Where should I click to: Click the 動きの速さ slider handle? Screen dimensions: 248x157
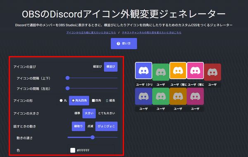[x=93, y=138]
